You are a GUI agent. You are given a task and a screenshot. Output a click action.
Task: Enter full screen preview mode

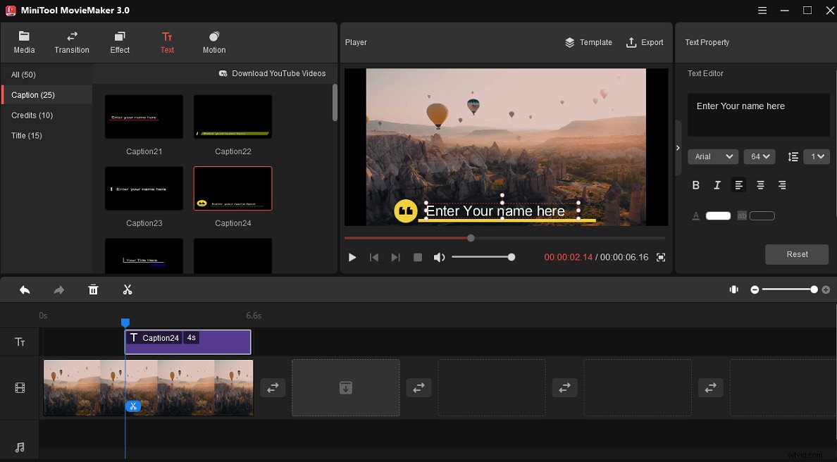(x=661, y=258)
